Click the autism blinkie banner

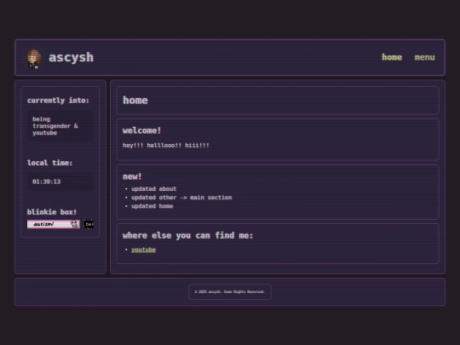click(53, 224)
